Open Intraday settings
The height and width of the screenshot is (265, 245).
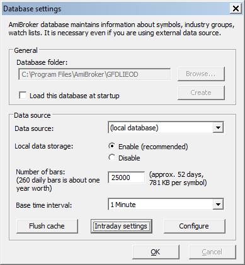pos(121,226)
